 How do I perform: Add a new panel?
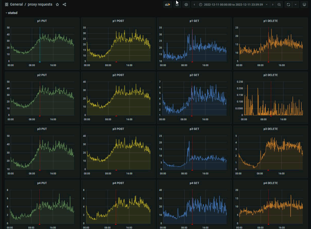tap(167, 5)
